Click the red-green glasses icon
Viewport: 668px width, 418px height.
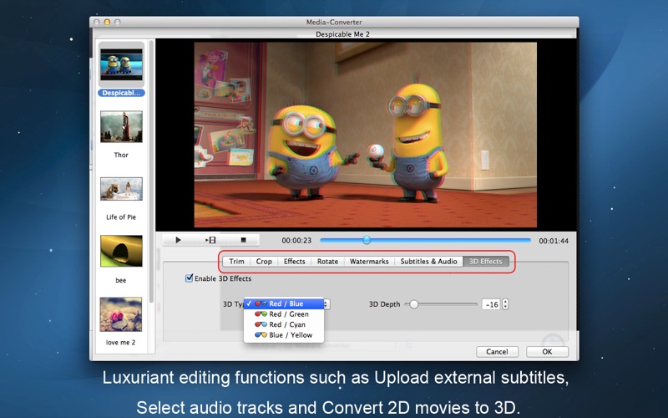tap(261, 314)
